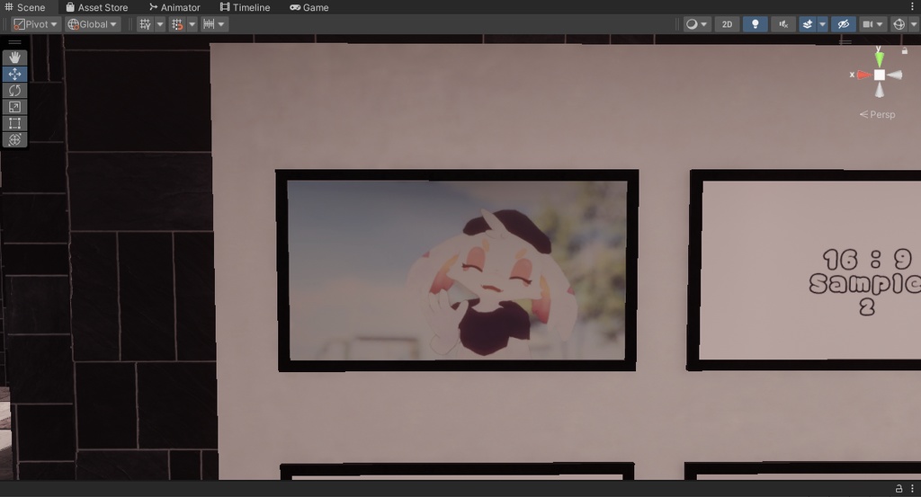Switch to the Game tab
The width and height of the screenshot is (921, 497).
[x=309, y=7]
